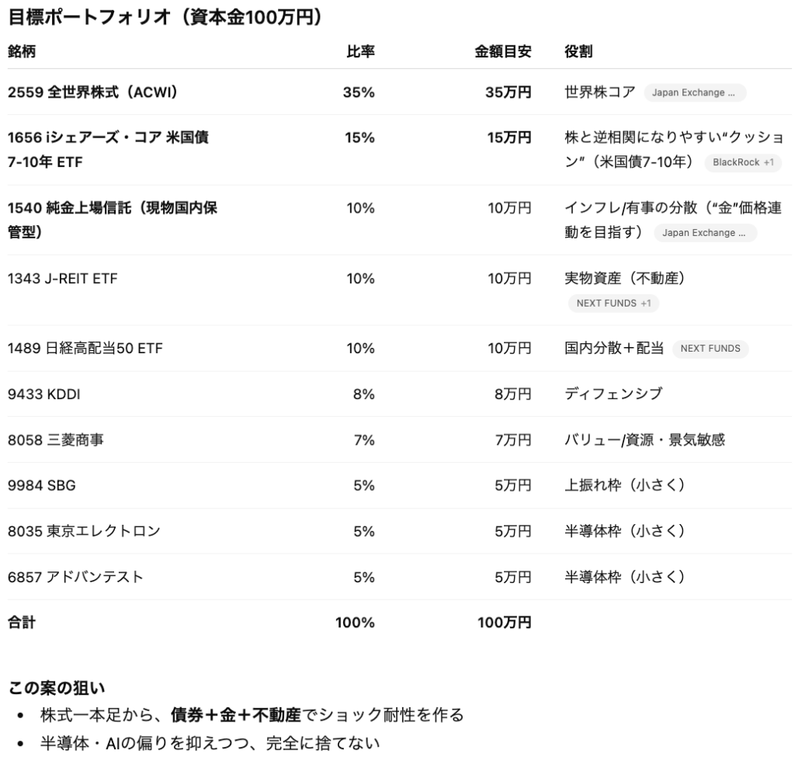Open the Japan Exchange source chip beside 世界株コア
Screen dimensions: 795x757
pos(694,93)
